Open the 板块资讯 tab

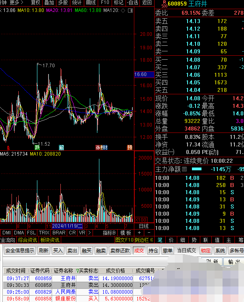tap(50, 240)
